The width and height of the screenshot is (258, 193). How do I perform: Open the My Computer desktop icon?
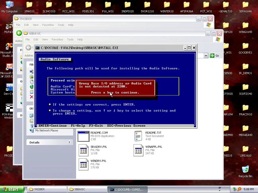click(x=10, y=7)
